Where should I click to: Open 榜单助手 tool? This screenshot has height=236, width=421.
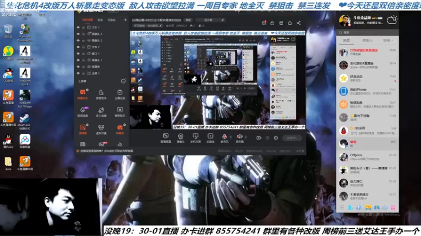120,112
